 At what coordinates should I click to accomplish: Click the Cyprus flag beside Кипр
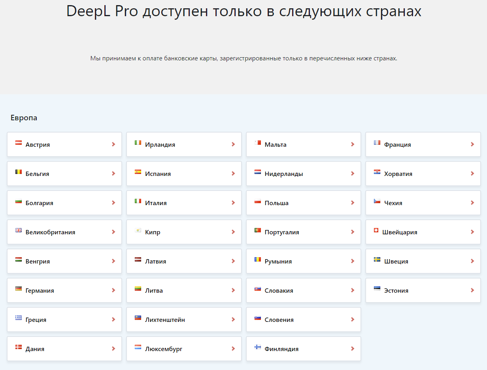tap(138, 230)
